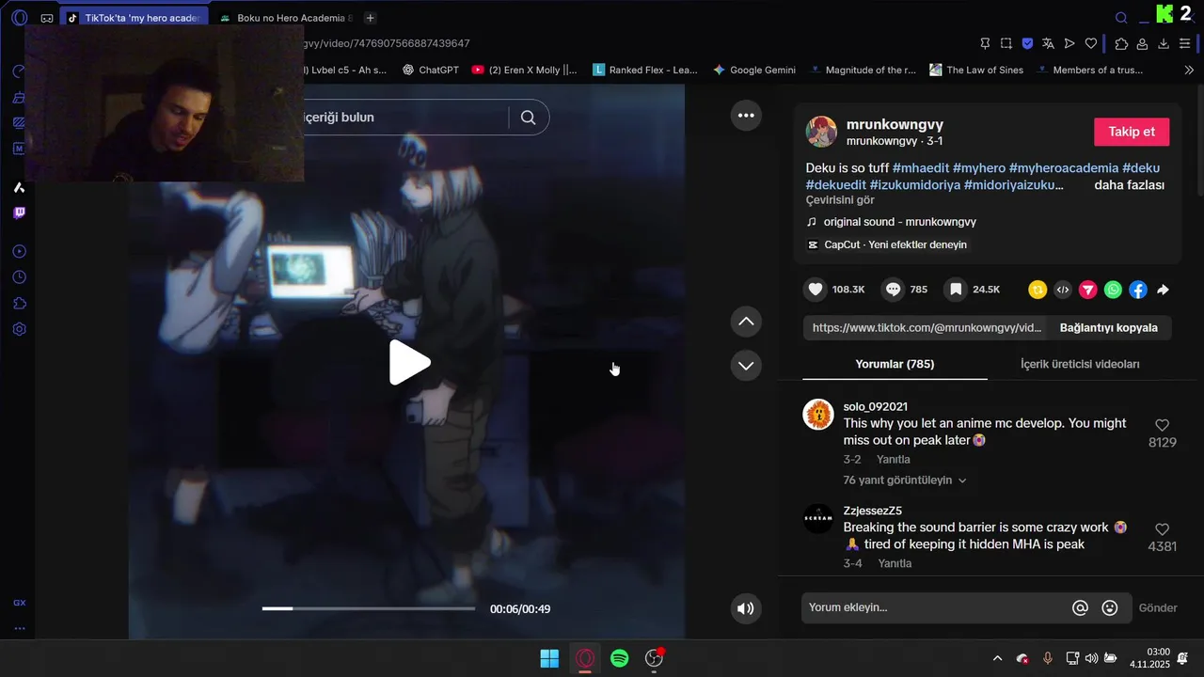Play the paused TikTok video
Image resolution: width=1204 pixels, height=677 pixels.
(409, 363)
